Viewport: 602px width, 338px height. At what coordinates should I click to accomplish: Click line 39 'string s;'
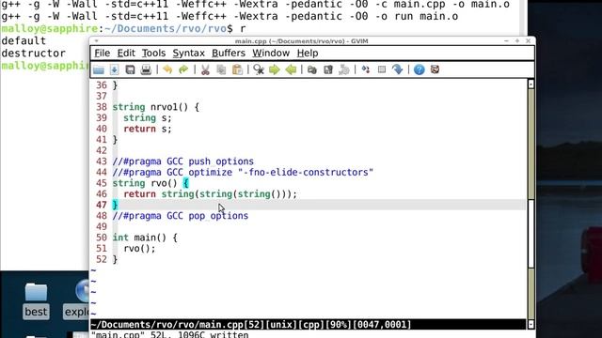click(148, 117)
